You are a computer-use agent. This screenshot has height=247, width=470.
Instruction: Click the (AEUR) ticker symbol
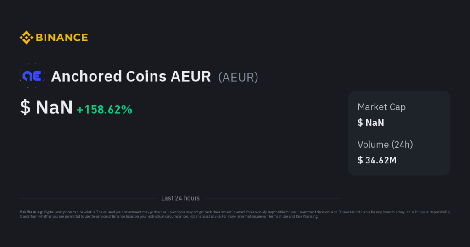[x=238, y=77]
